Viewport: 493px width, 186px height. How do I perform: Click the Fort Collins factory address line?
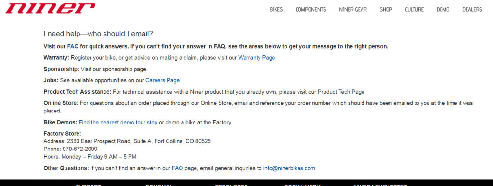[127, 141]
